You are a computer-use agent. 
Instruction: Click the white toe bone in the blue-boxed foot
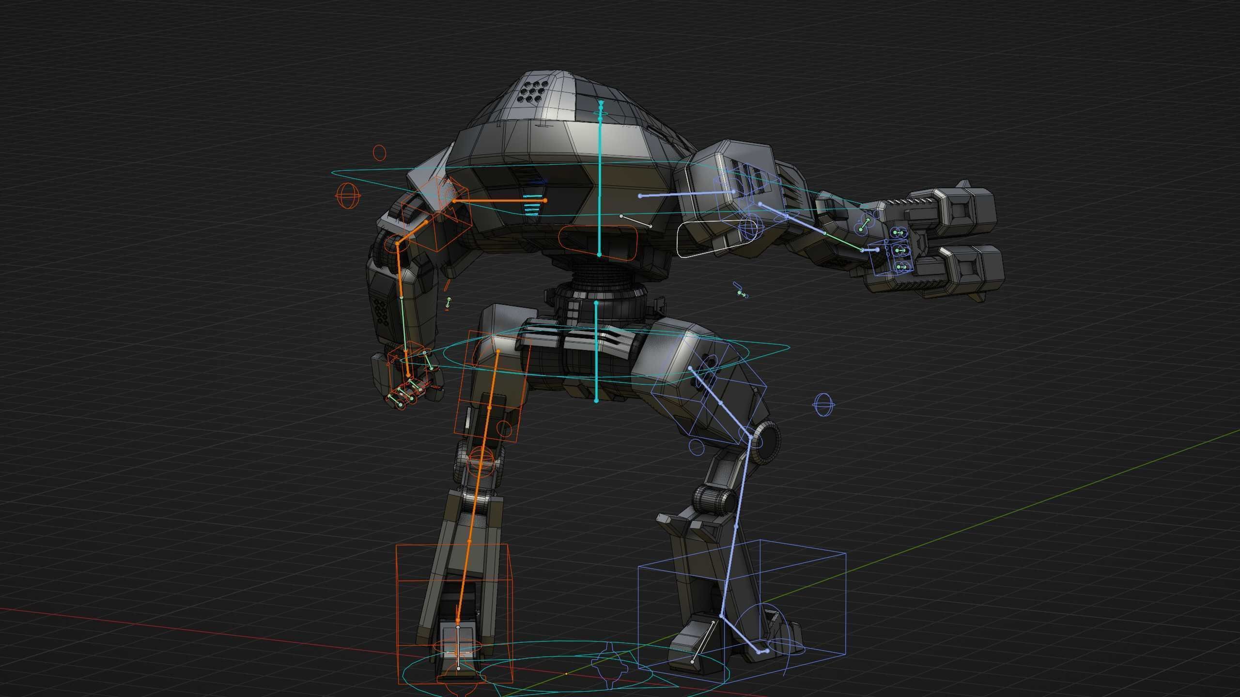(702, 642)
